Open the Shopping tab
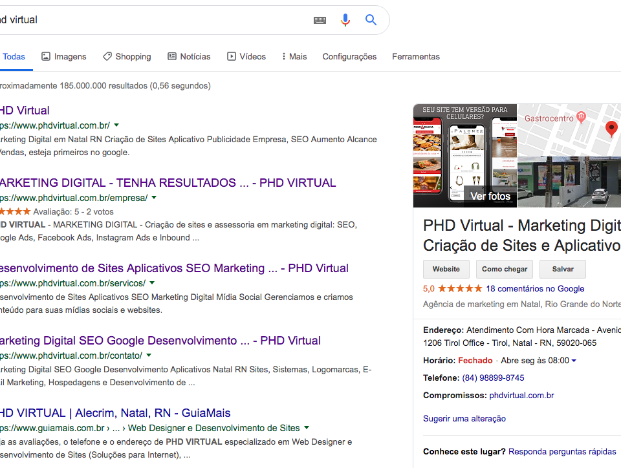Image resolution: width=621 pixels, height=468 pixels. coord(127,57)
